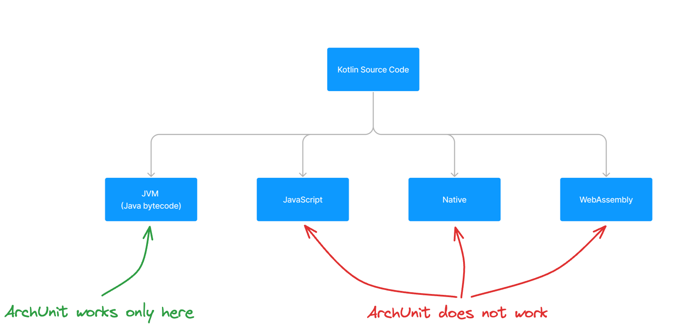Select the JavaScript target box

pyautogui.click(x=302, y=199)
